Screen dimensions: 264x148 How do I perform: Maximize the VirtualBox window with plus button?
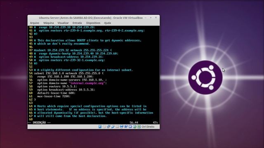[x=151, y=18]
